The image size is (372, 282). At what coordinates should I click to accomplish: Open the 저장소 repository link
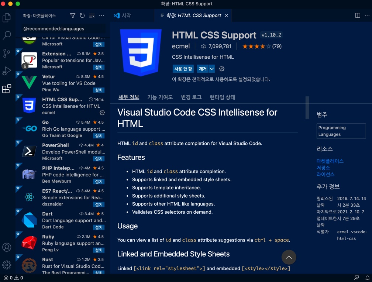point(323,168)
